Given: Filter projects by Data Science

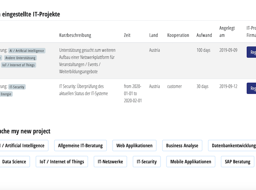Looking at the screenshot, I should click(x=14, y=162).
